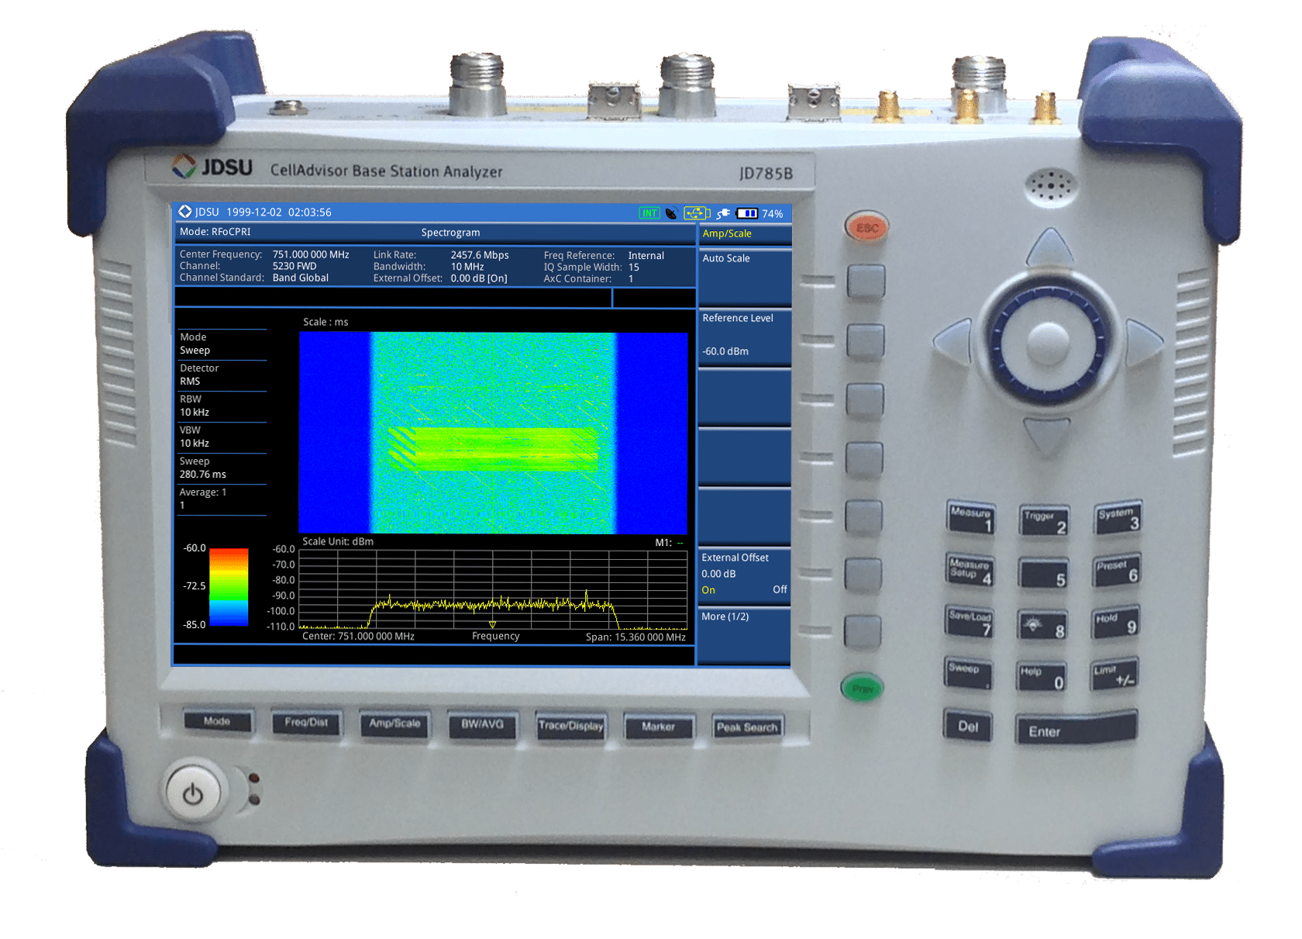Click the spectrogram color scale bar
The height and width of the screenshot is (939, 1302).
(229, 586)
